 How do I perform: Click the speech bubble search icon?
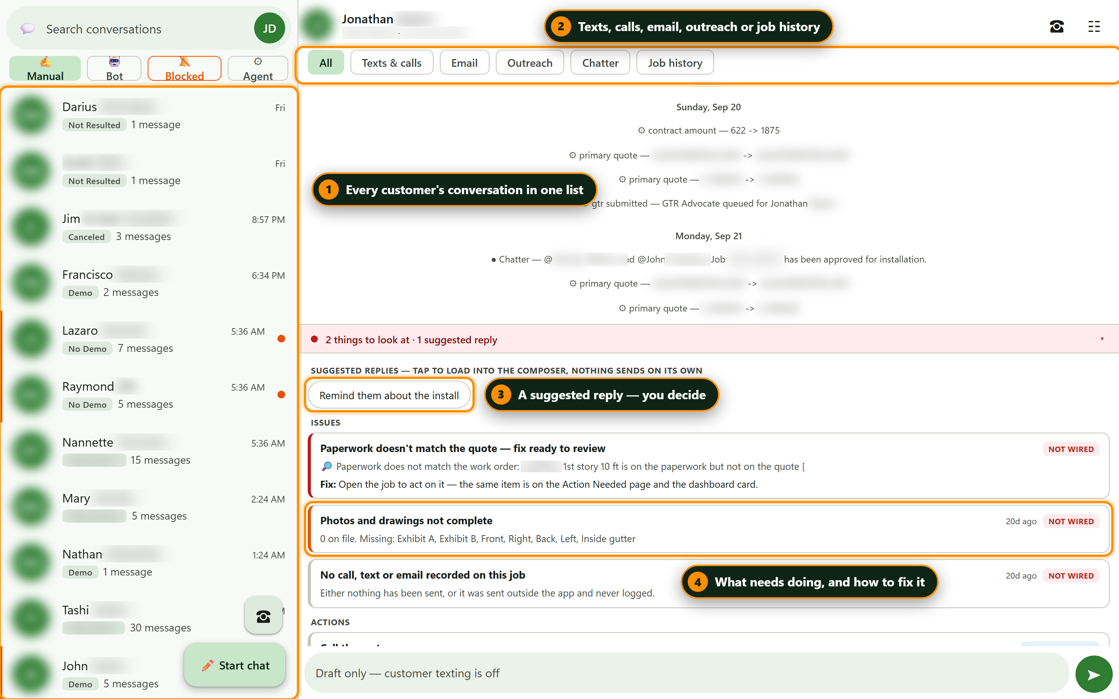coord(28,29)
